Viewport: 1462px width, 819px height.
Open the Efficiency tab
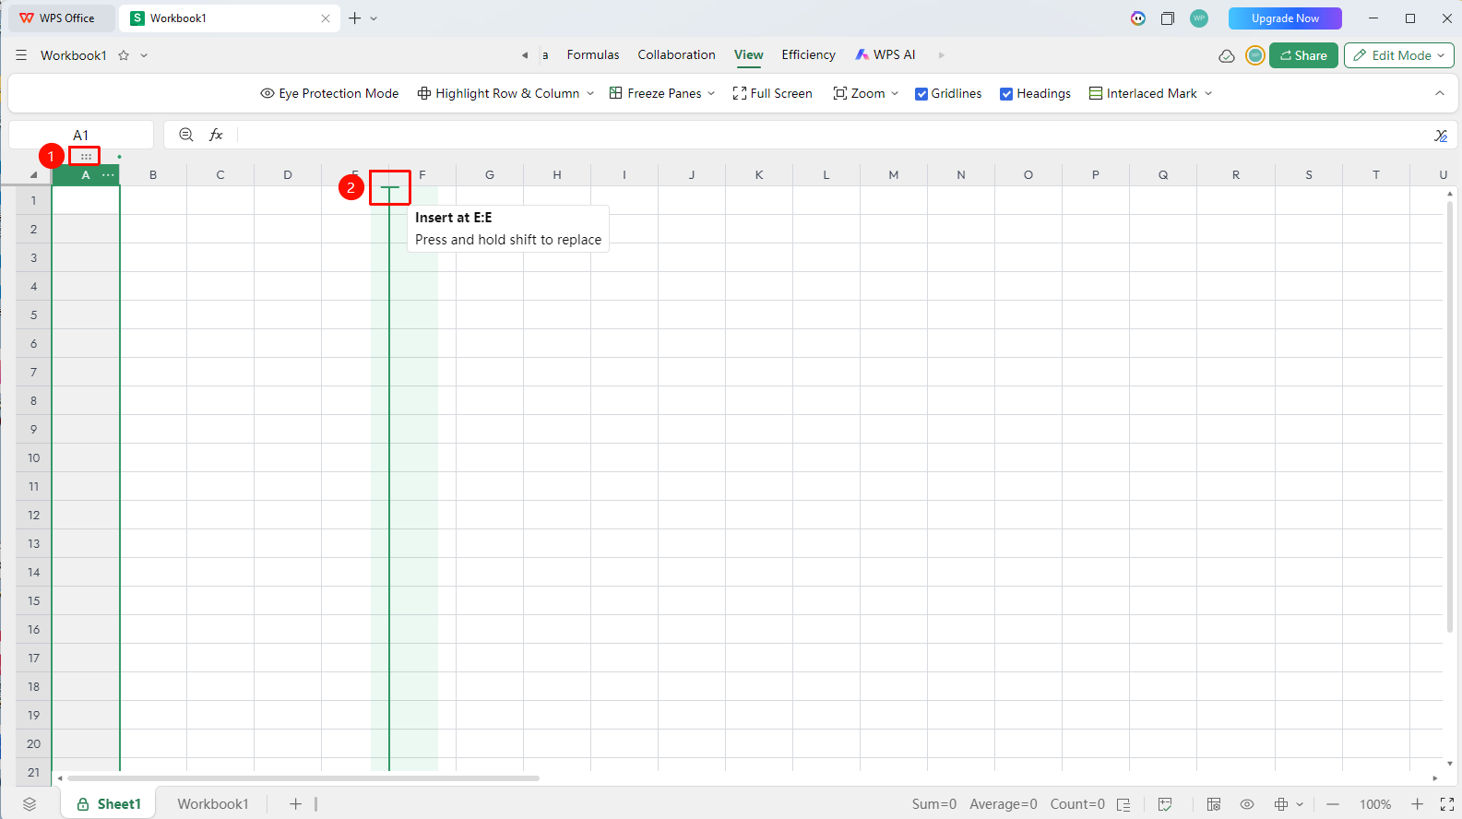808,55
